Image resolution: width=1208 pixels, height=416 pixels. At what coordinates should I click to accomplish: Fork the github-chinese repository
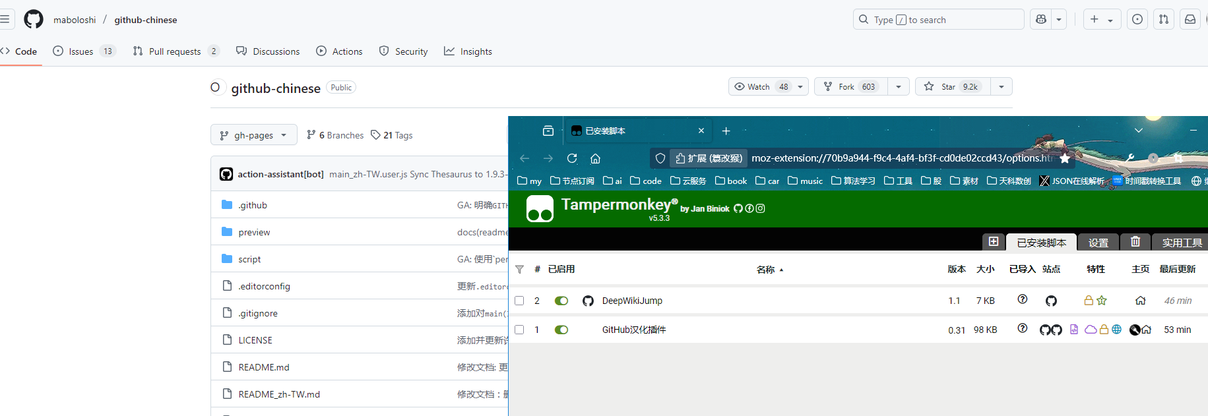pos(851,86)
